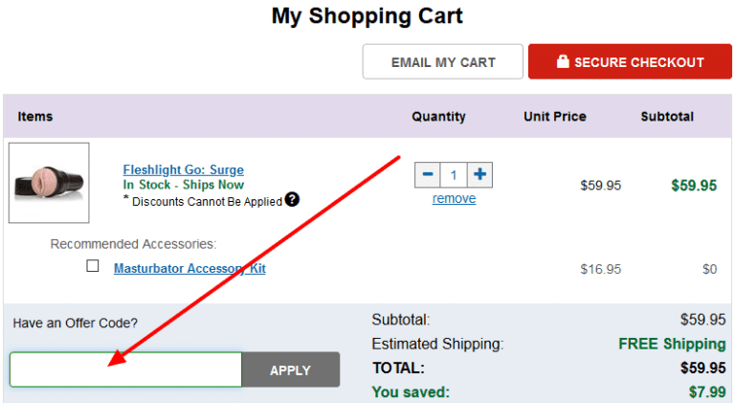Open the accessory kit product link

click(x=189, y=269)
